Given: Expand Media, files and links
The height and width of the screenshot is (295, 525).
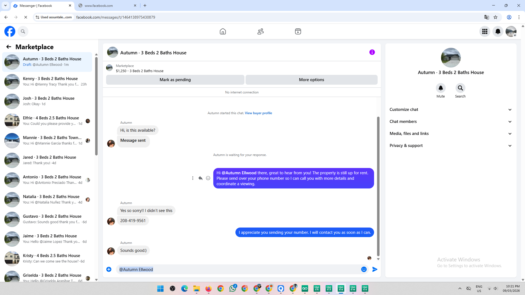Looking at the screenshot, I should (x=450, y=134).
